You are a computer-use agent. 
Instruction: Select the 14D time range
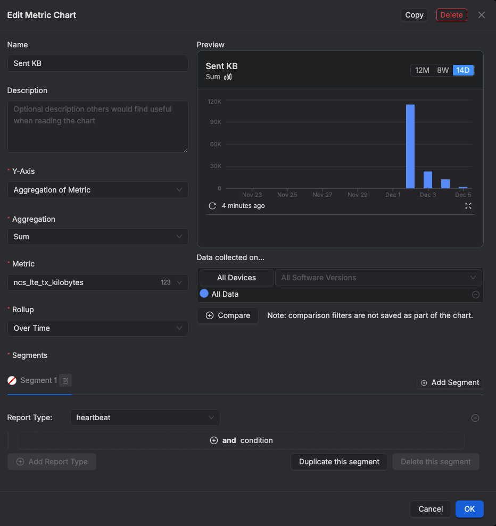click(463, 70)
